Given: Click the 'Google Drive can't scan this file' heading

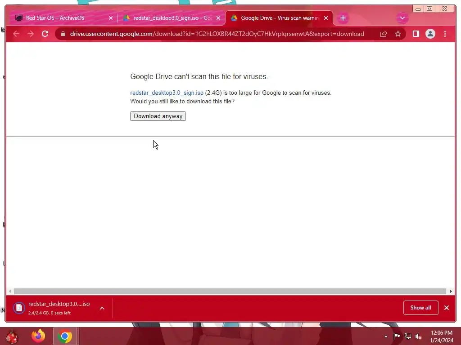Looking at the screenshot, I should pos(199,76).
